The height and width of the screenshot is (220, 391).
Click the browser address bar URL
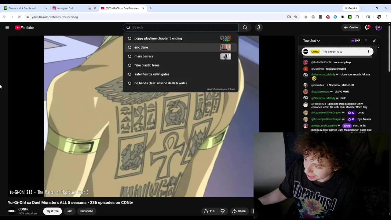(55, 17)
